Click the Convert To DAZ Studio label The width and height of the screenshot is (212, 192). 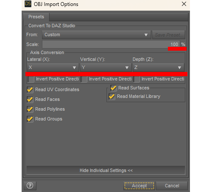[x=52, y=26]
